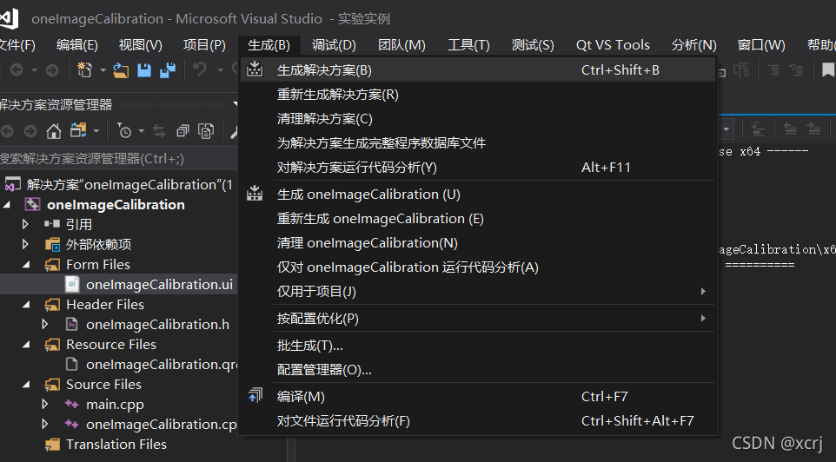
Task: Click the Solution Explorer forward arrow
Action: click(30, 130)
